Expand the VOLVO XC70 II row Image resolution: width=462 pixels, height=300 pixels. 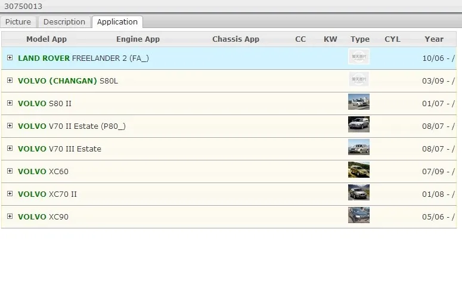[x=10, y=194]
